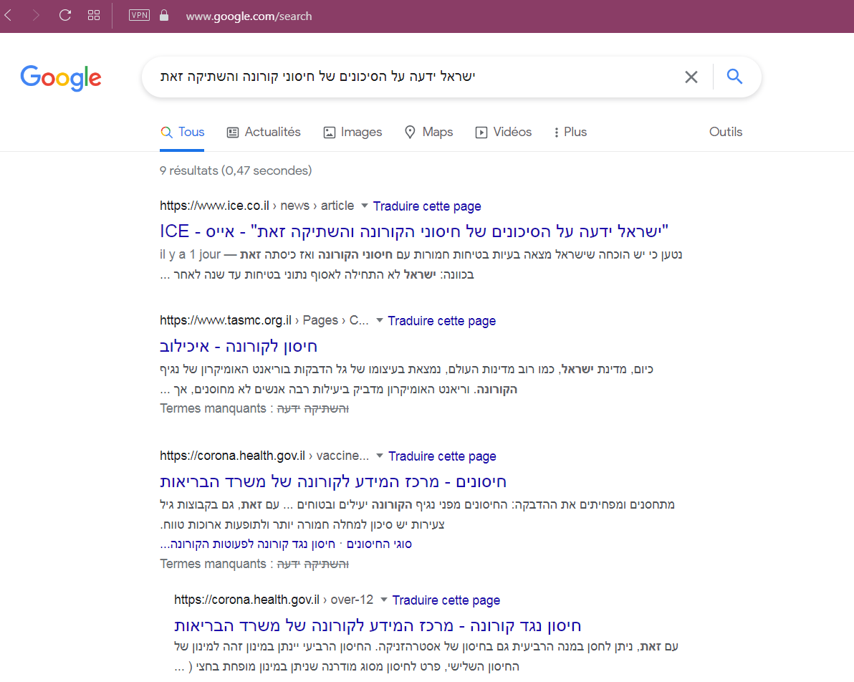Viewport: 854px width, 682px height.
Task: Click the play icon beside Vidéos
Action: pos(481,133)
